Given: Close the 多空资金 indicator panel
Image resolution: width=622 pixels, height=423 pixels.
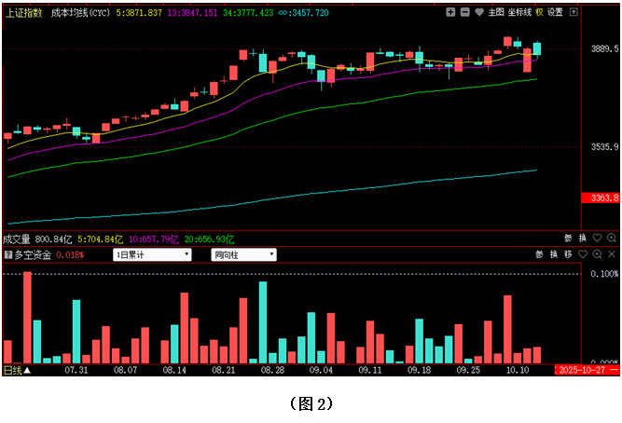Looking at the screenshot, I should pos(613,254).
